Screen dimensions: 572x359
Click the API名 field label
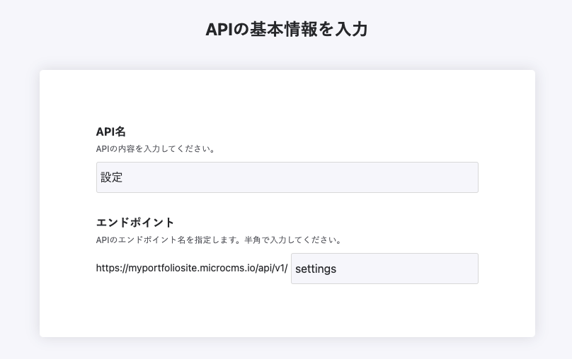(110, 132)
